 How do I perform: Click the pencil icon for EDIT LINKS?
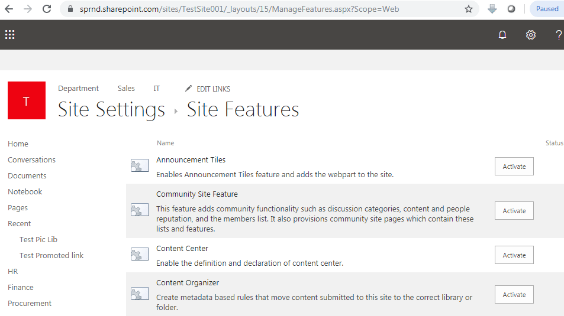coord(188,89)
